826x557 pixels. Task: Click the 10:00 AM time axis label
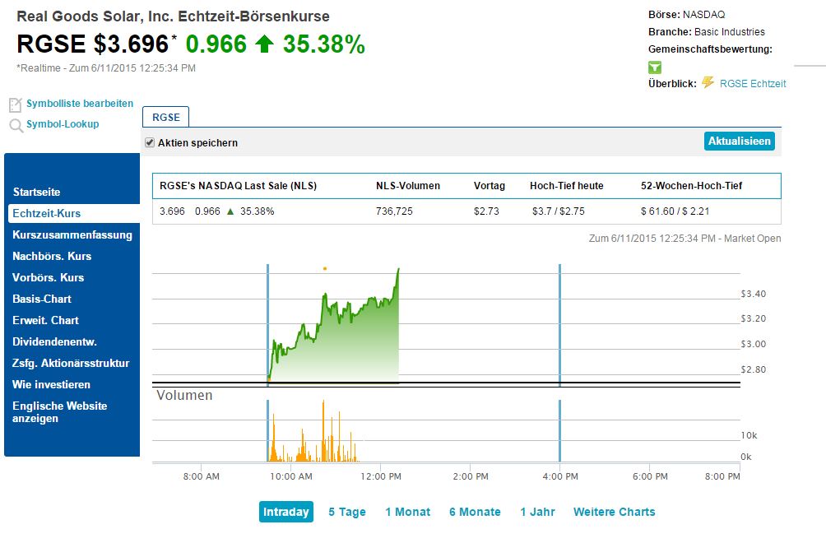click(x=290, y=476)
